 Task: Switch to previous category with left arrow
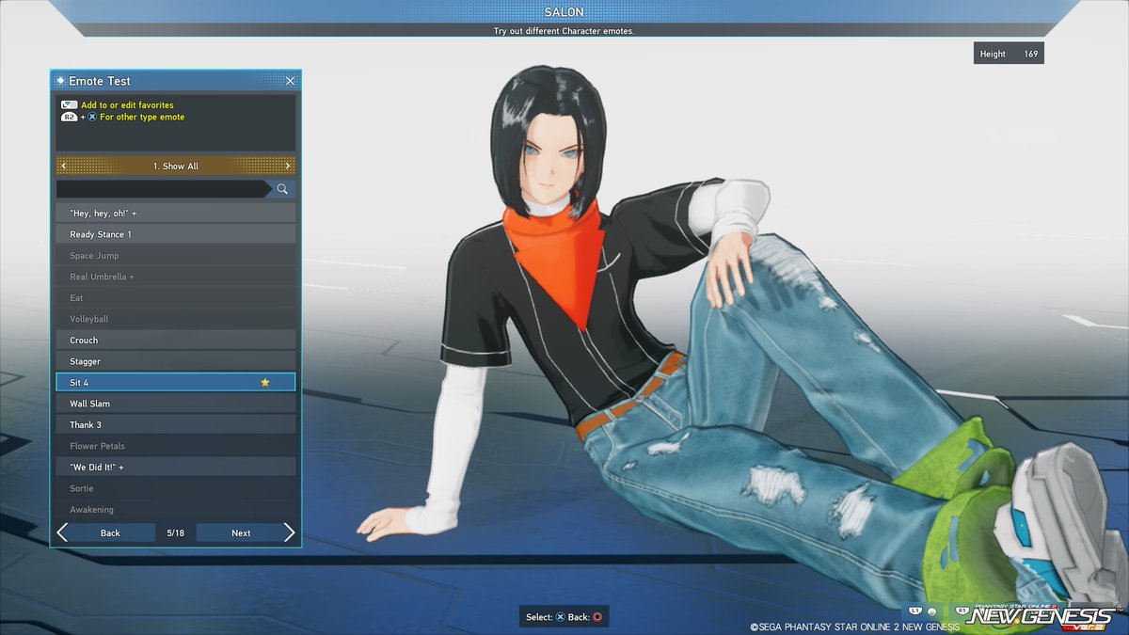63,167
